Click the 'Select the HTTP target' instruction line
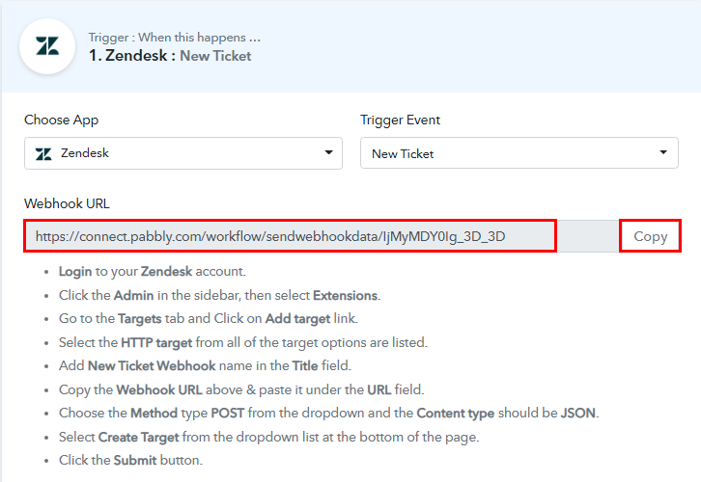701x482 pixels. pos(243,342)
